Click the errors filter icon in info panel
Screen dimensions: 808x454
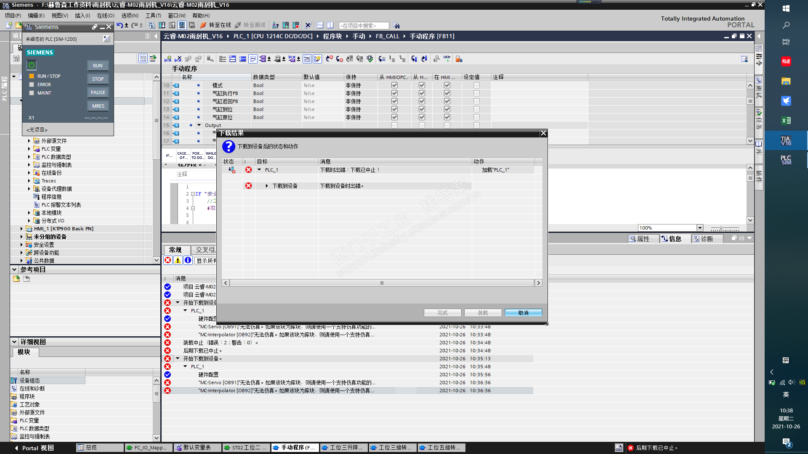(x=168, y=260)
